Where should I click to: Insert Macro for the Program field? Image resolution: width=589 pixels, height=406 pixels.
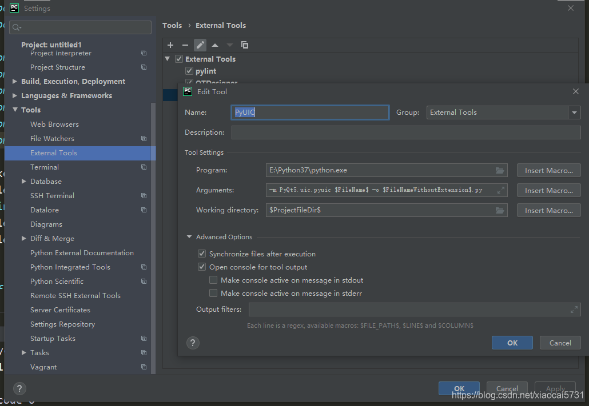548,170
